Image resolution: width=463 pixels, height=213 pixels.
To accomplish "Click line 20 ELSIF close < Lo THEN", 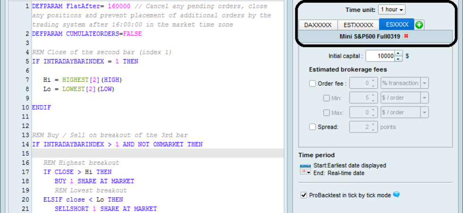I will point(83,200).
